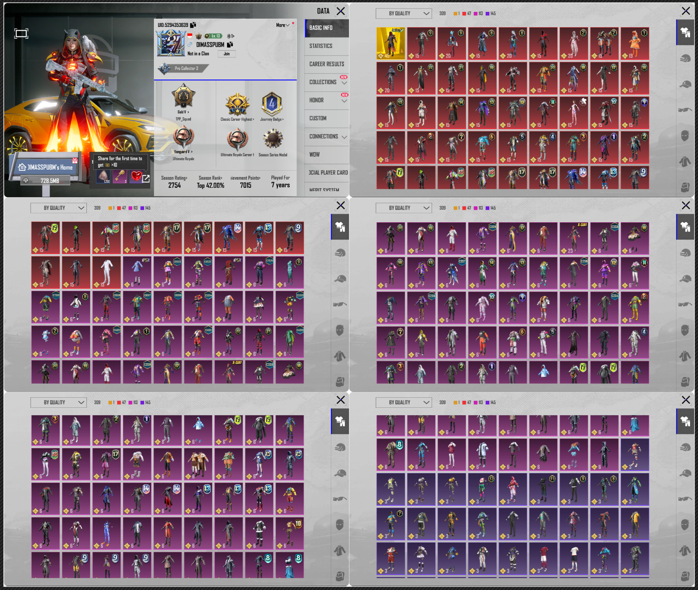Expand the More menu on the profile card
The height and width of the screenshot is (590, 698).
(283, 25)
